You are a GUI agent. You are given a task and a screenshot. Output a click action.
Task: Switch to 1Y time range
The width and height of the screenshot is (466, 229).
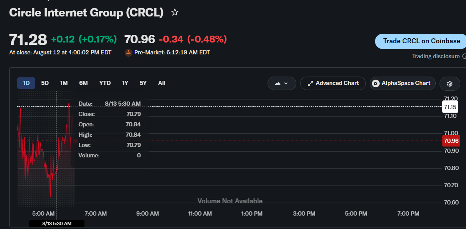[125, 83]
